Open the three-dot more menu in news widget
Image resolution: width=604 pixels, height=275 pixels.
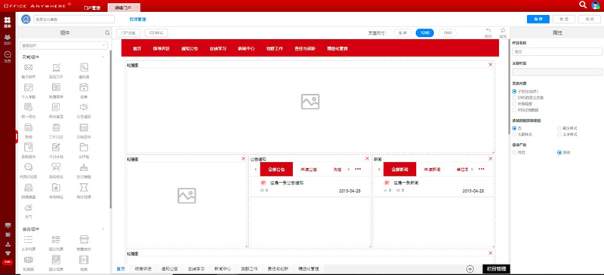click(481, 169)
